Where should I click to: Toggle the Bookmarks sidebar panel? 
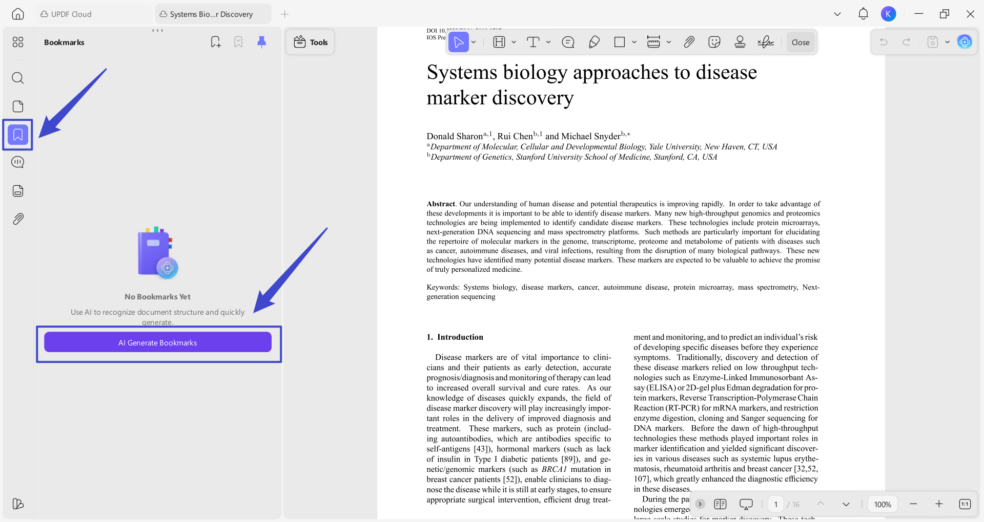(x=18, y=135)
